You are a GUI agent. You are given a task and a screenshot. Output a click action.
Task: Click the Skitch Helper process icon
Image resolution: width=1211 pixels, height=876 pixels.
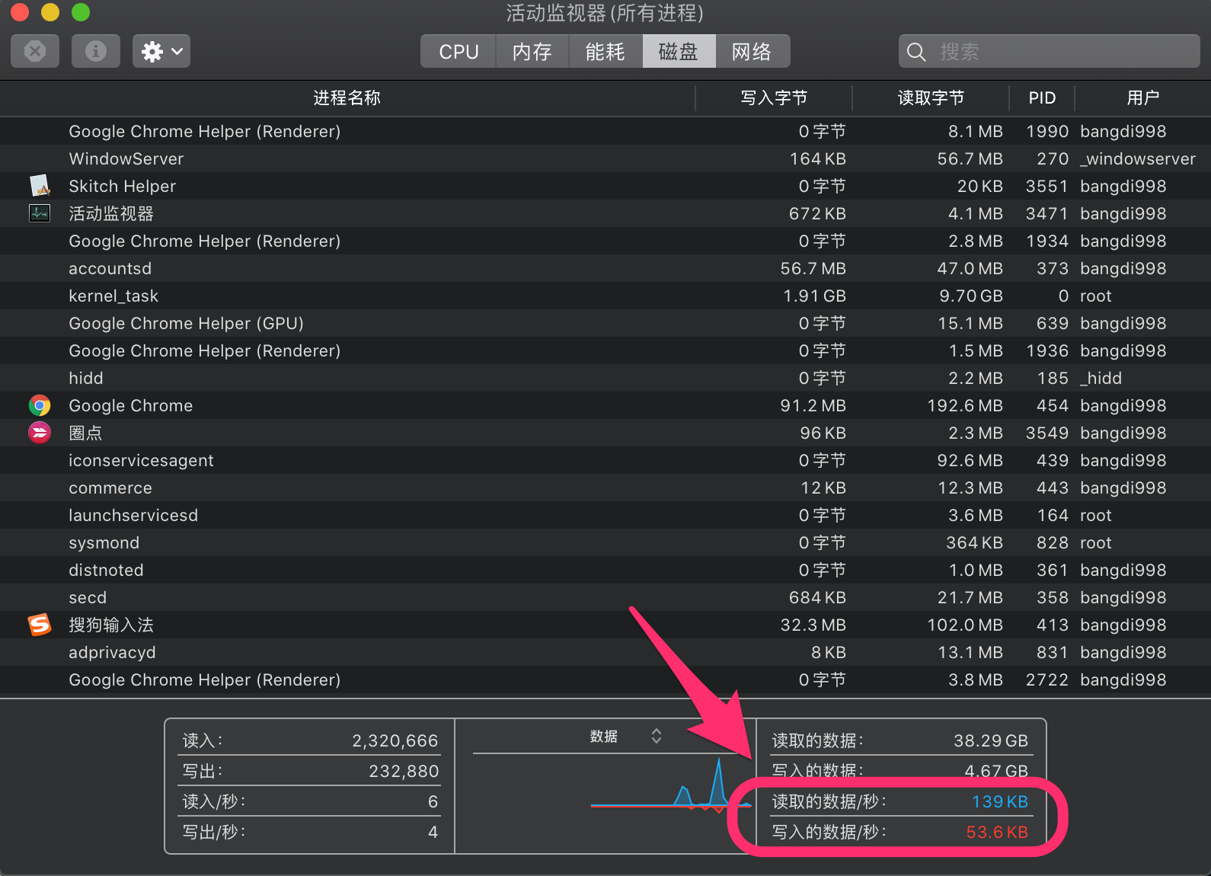pos(40,186)
